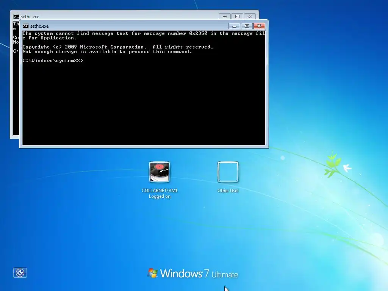Image resolution: width=388 pixels, height=291 pixels.
Task: Close the front sethc.exe window
Action: (259, 26)
